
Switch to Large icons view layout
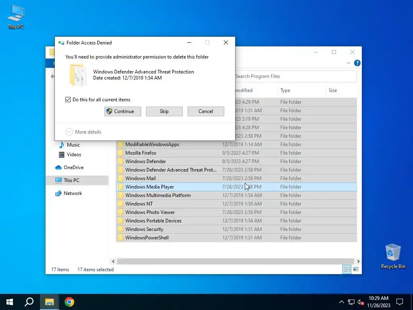point(356,269)
